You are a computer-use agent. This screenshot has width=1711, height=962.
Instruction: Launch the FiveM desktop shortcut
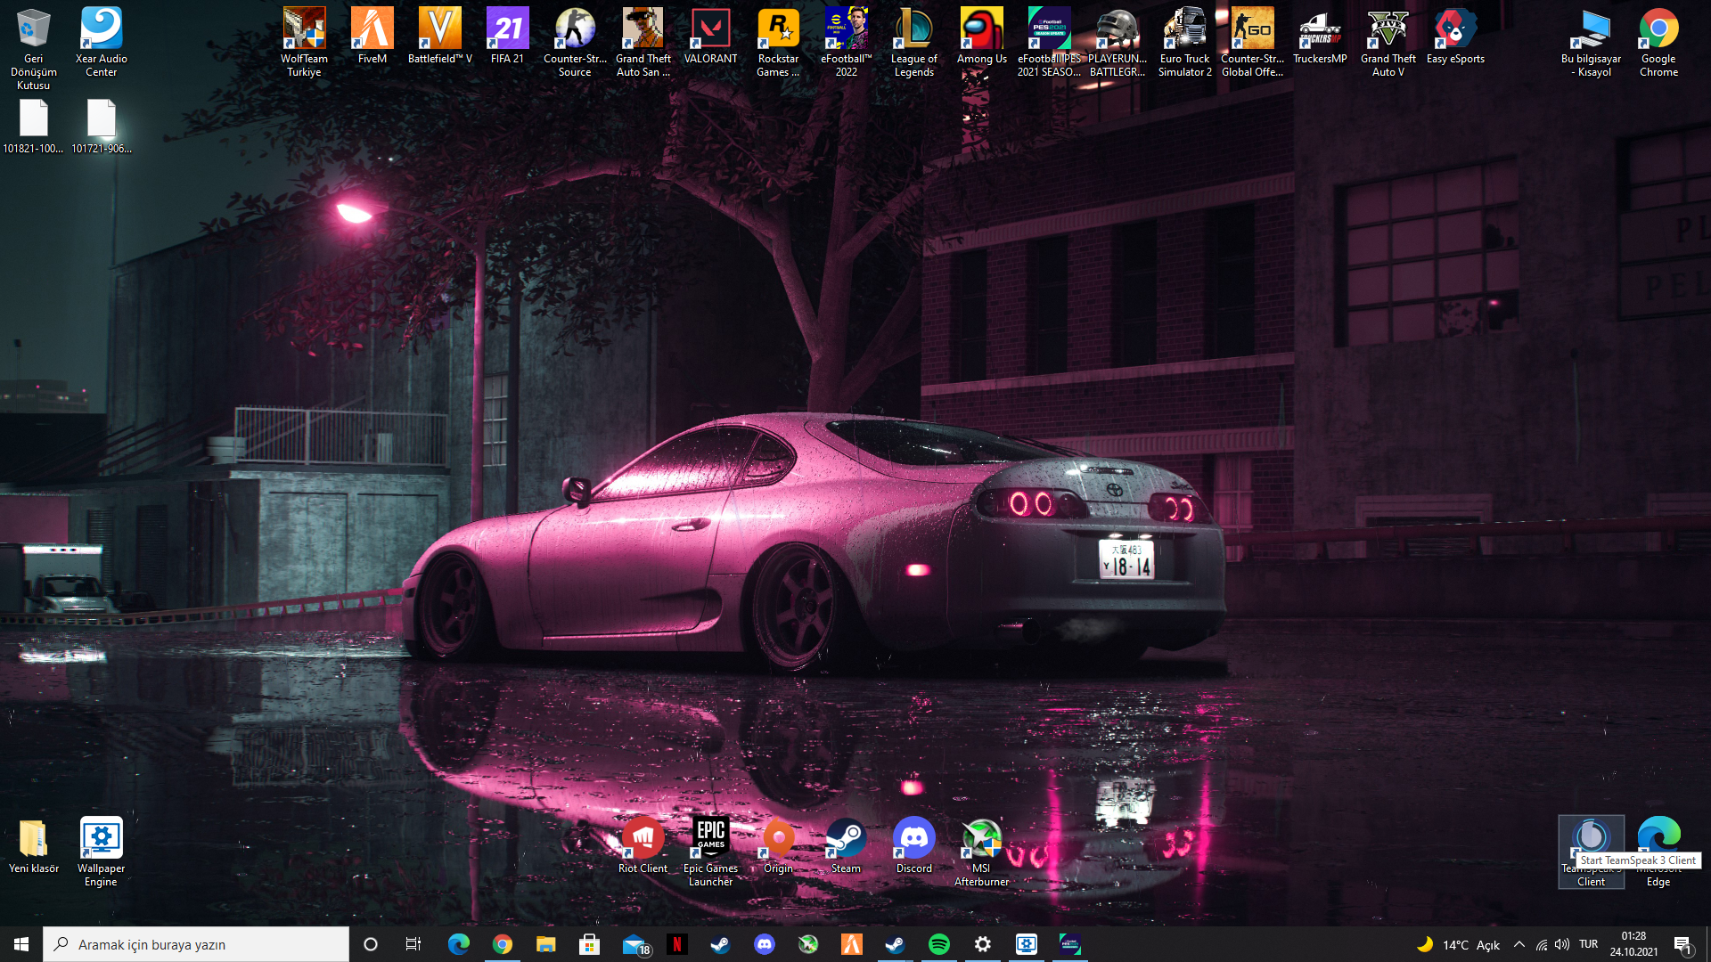coord(372,36)
